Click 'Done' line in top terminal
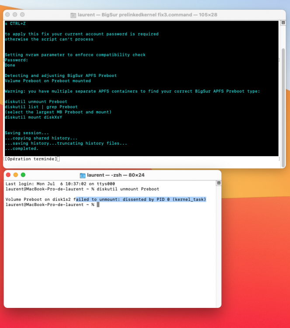 click(10, 65)
